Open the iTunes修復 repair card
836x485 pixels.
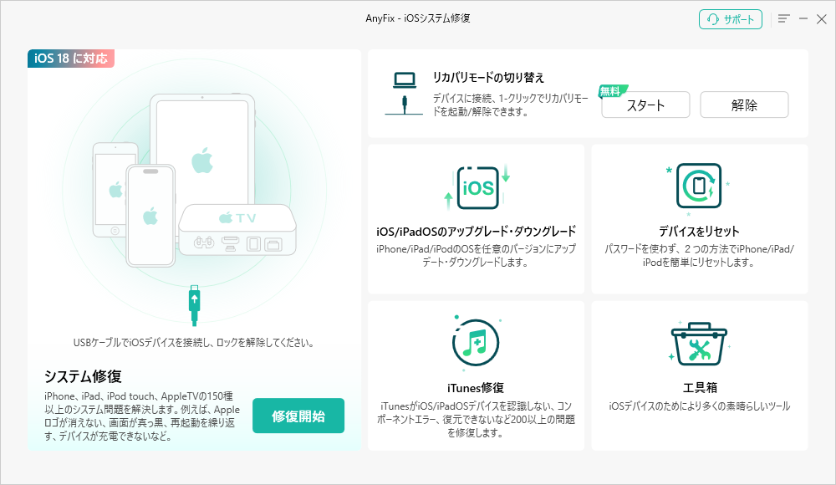(476, 376)
